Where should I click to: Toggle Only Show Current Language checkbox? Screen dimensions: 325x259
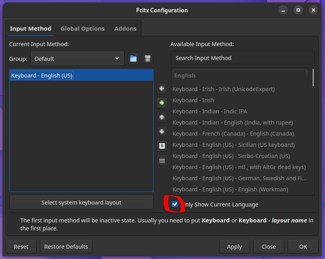click(175, 204)
